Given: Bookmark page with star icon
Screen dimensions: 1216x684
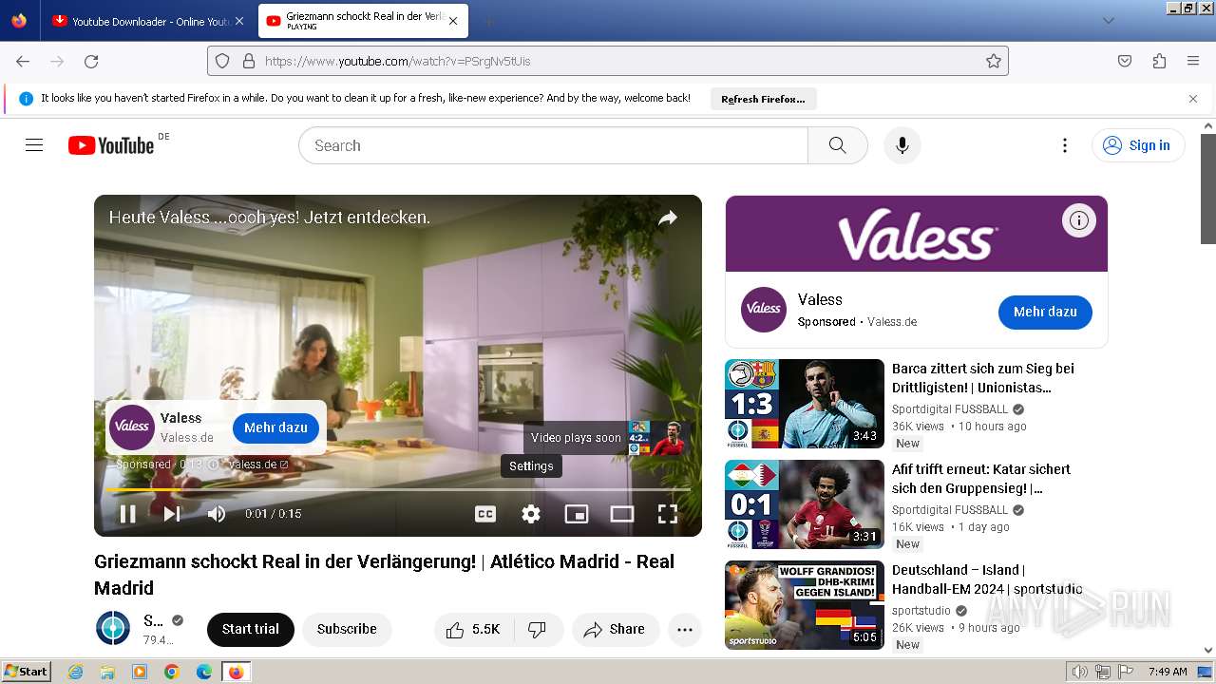Looking at the screenshot, I should click(994, 61).
